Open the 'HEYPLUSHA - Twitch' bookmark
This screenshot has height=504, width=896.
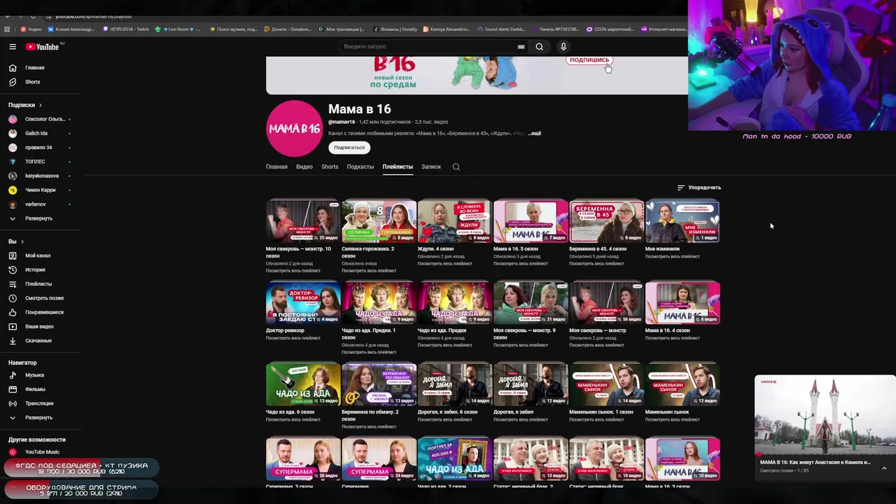[126, 29]
